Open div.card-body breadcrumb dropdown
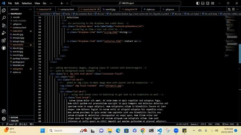 click(211, 14)
